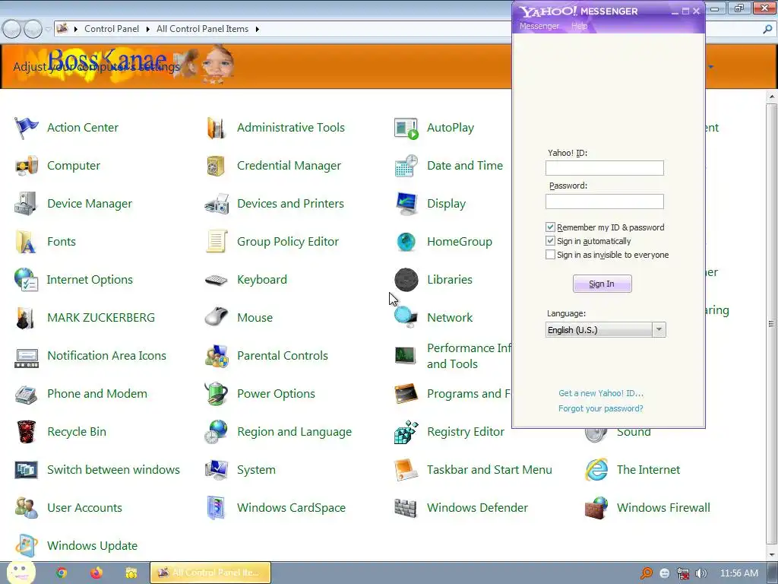778x584 pixels.
Task: Open the Phone and Modem icon
Action: click(x=27, y=395)
